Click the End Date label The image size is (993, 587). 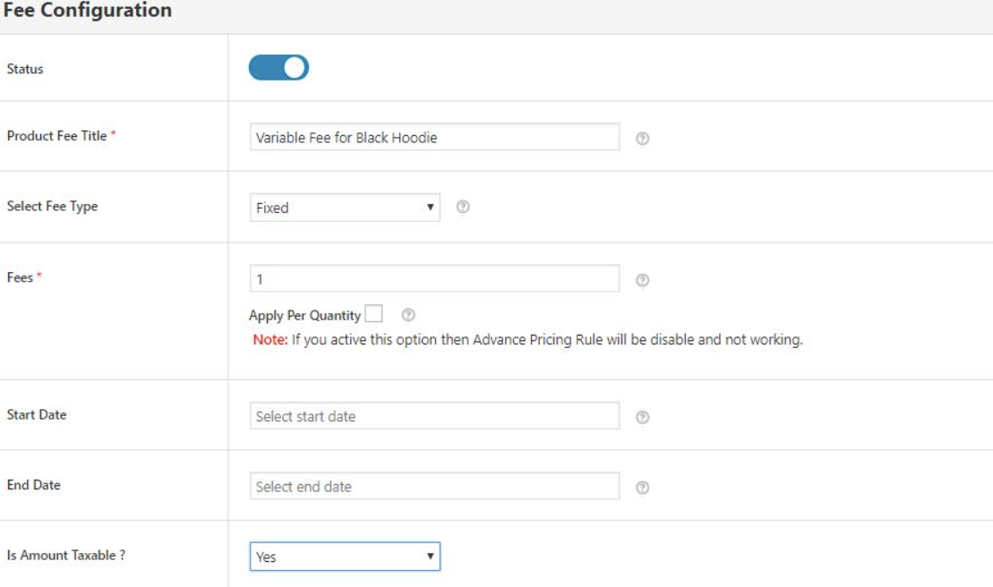coord(33,485)
